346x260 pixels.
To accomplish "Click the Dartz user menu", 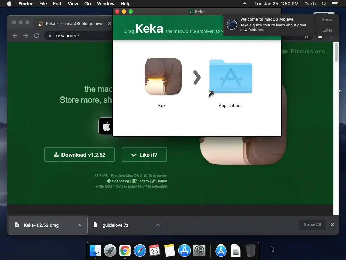I will 311,4.
